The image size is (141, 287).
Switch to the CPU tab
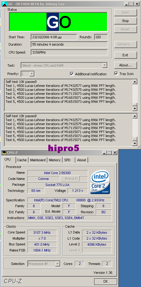8,160
